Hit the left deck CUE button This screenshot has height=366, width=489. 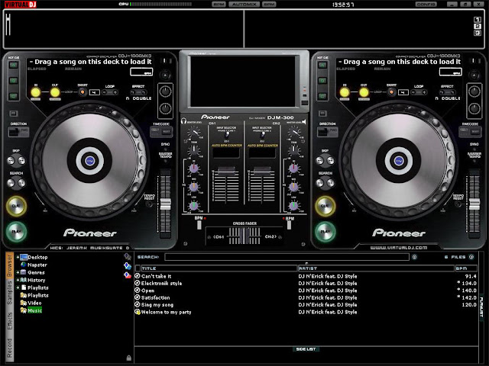[16, 206]
